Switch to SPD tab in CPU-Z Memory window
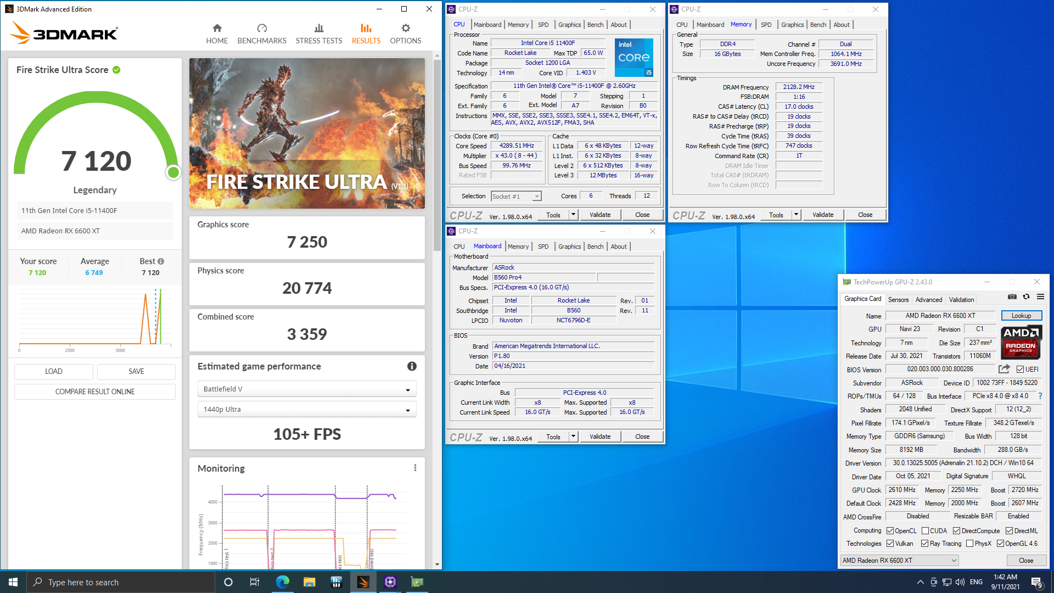The height and width of the screenshot is (593, 1054). click(766, 25)
